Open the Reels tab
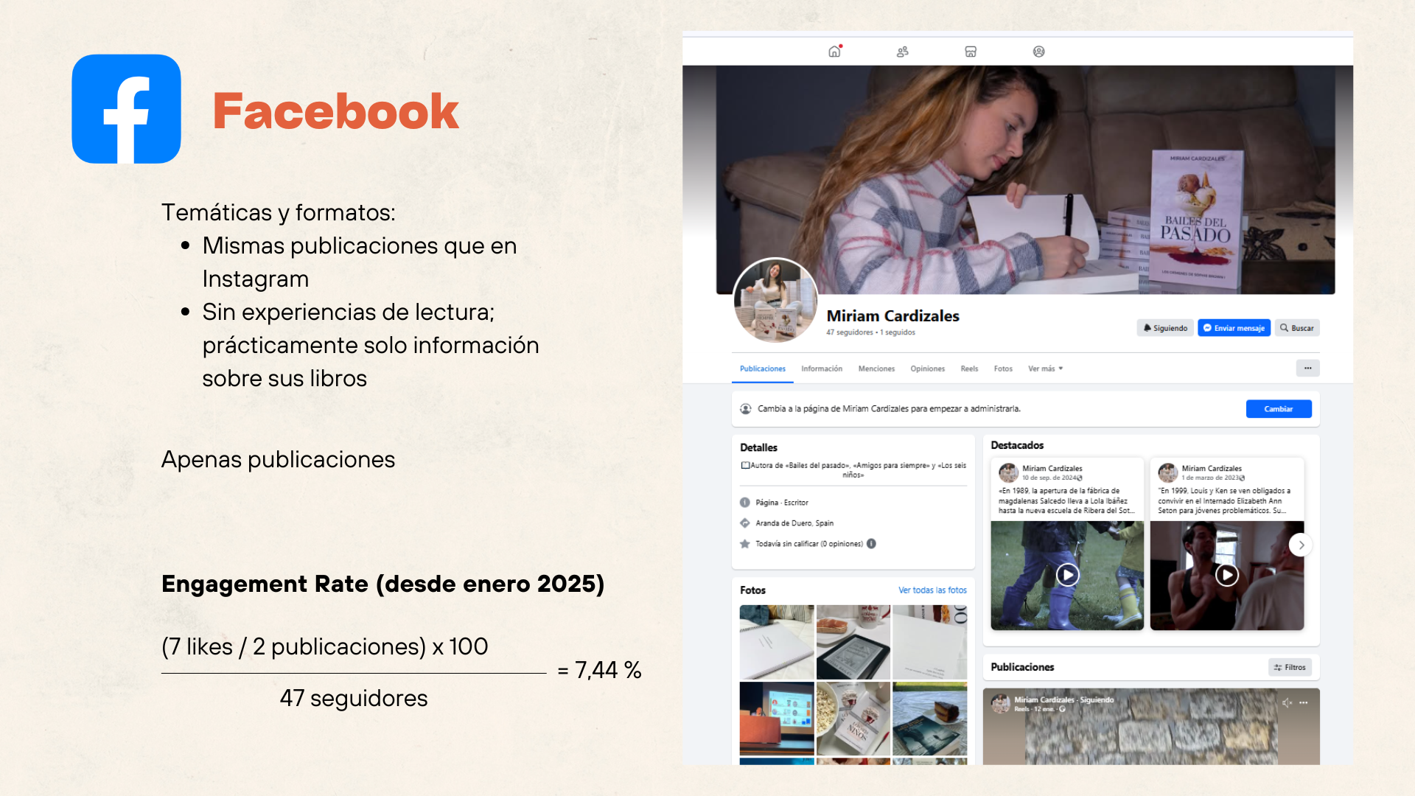This screenshot has width=1415, height=796. point(969,369)
